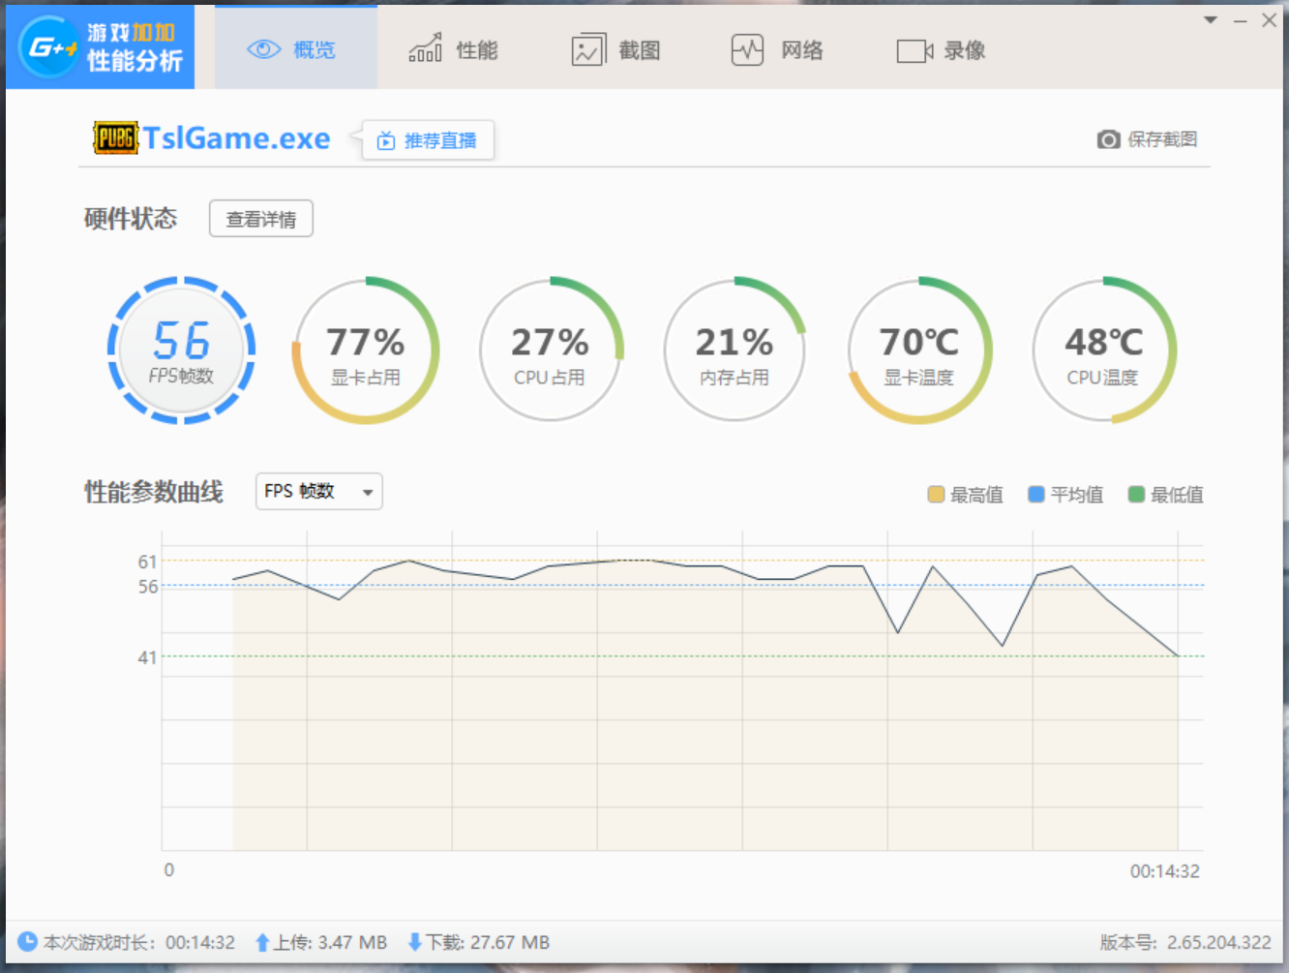
Task: Click the 录像 video camera icon
Action: (914, 50)
